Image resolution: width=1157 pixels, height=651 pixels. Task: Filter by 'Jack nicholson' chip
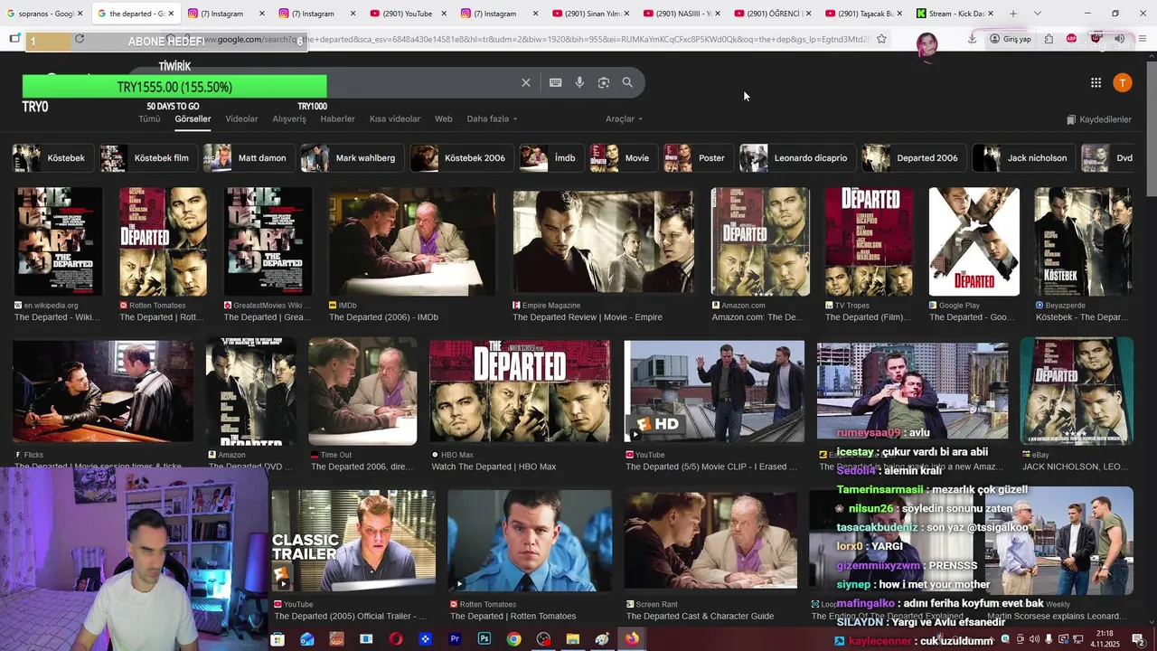point(1022,157)
